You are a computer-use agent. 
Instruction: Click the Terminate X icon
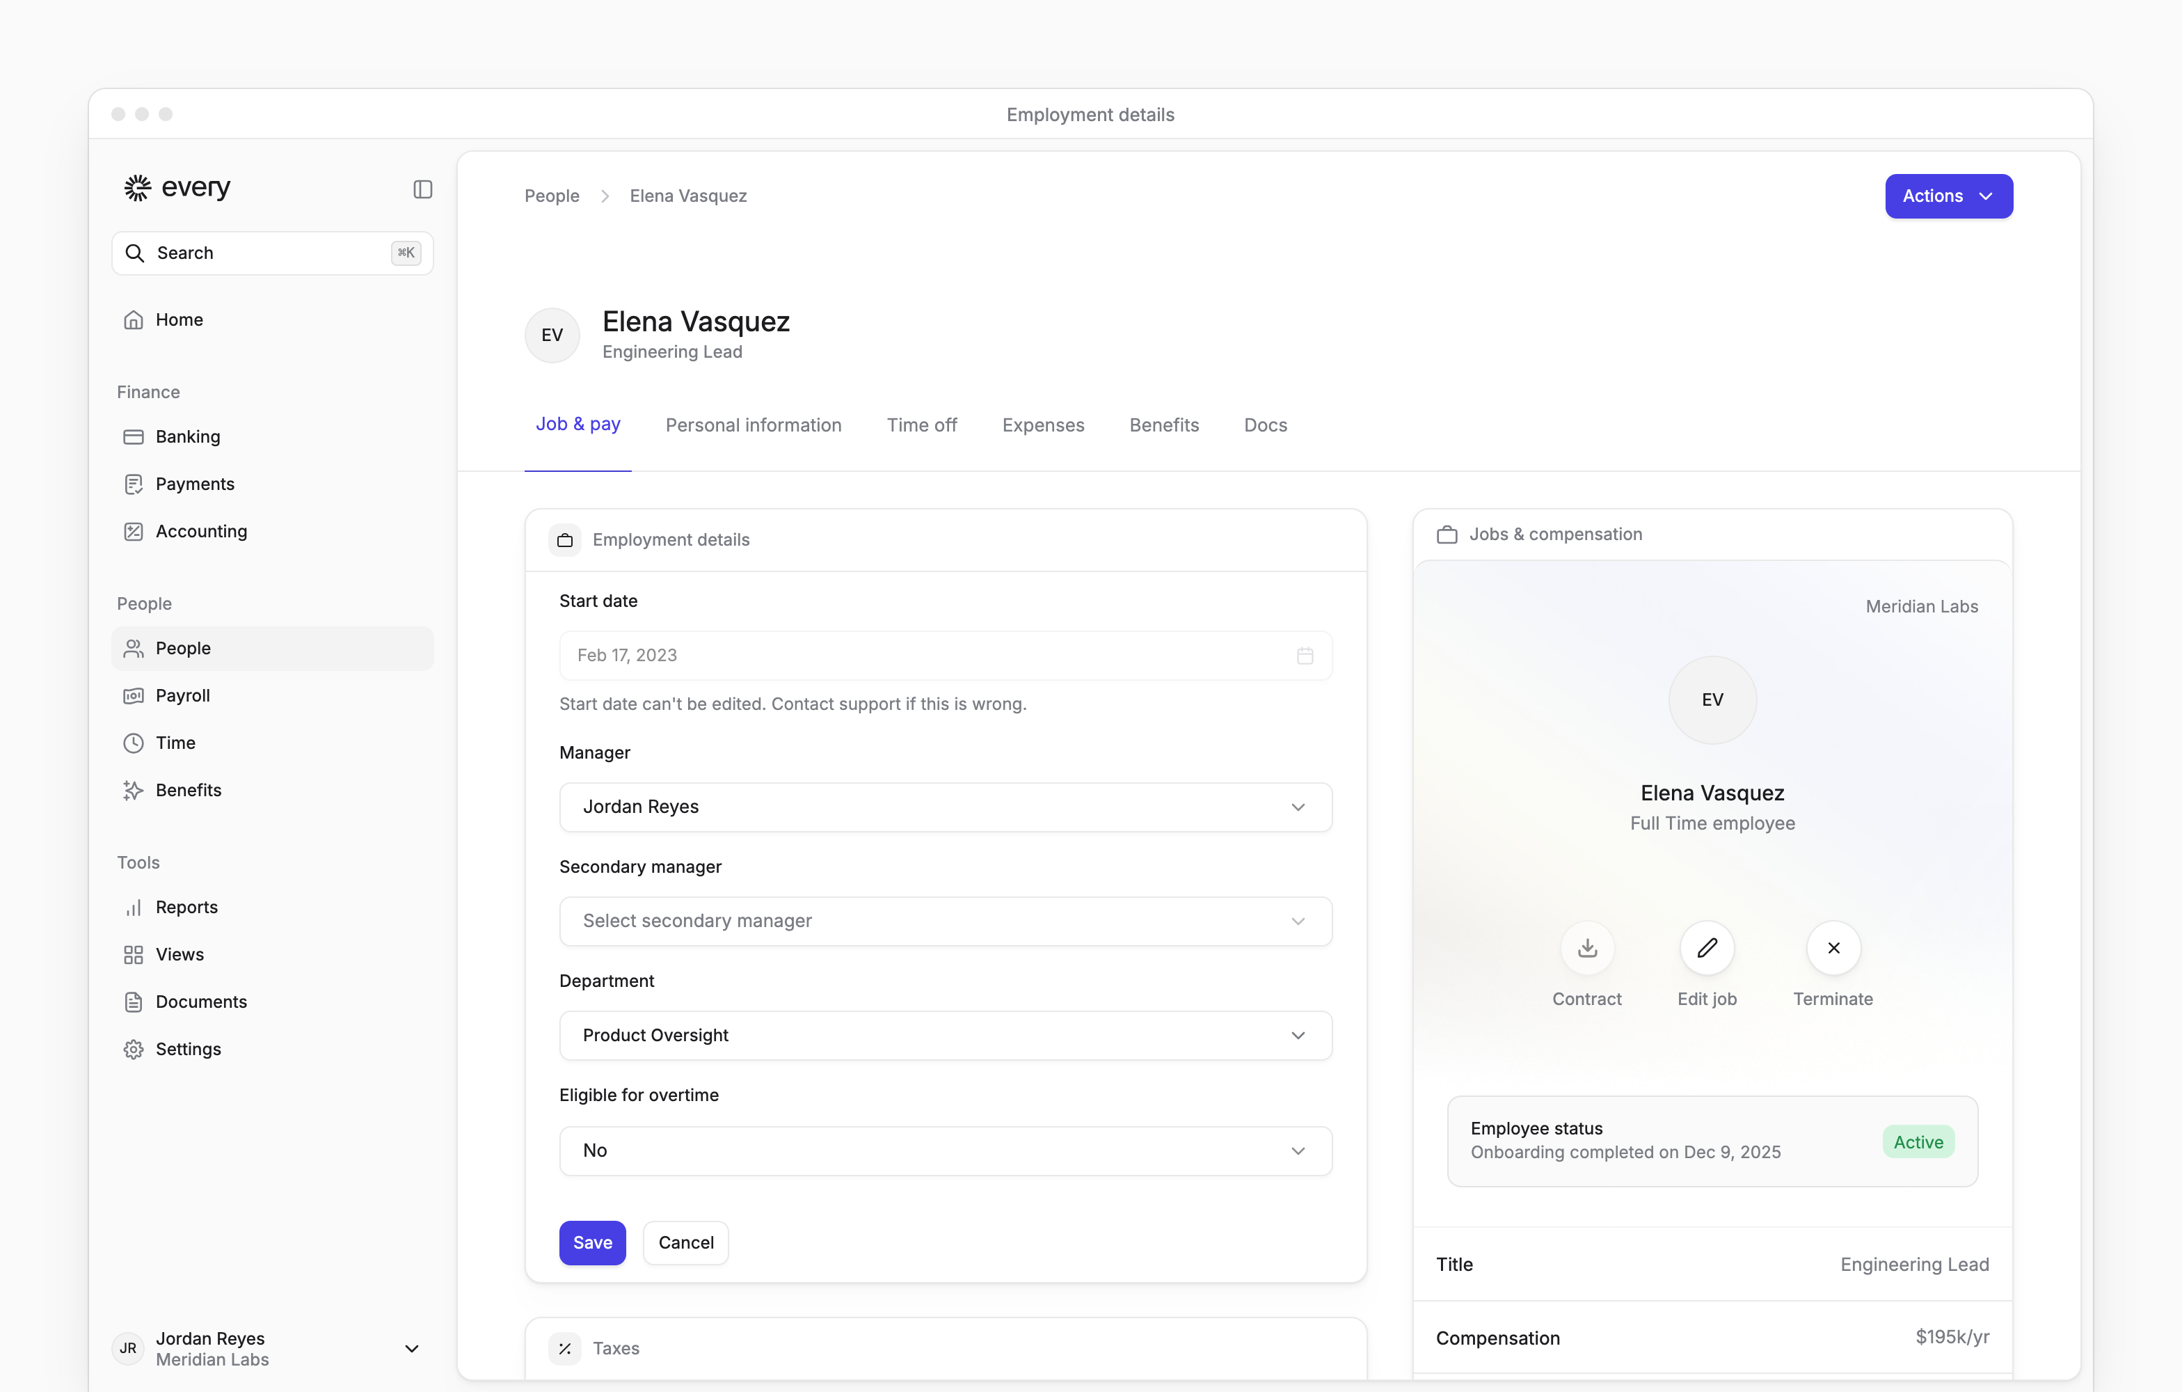[x=1833, y=948]
